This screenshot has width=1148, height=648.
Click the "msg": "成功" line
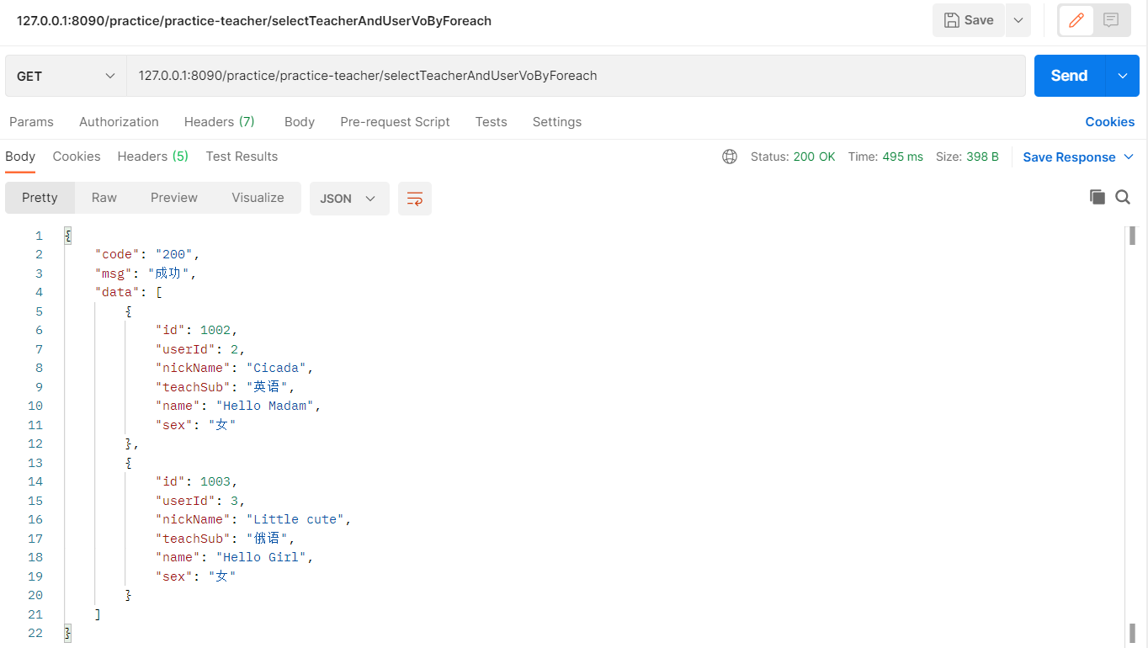[145, 274]
